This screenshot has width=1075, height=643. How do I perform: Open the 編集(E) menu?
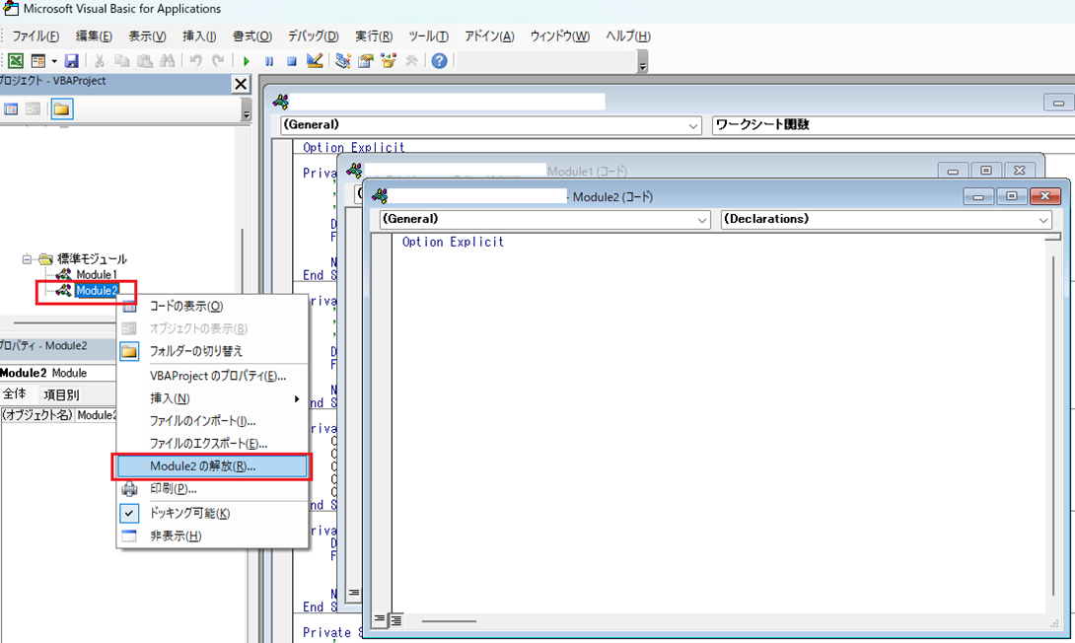coord(94,36)
